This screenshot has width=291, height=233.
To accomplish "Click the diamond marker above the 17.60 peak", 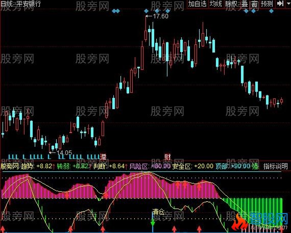I will pos(146,11).
